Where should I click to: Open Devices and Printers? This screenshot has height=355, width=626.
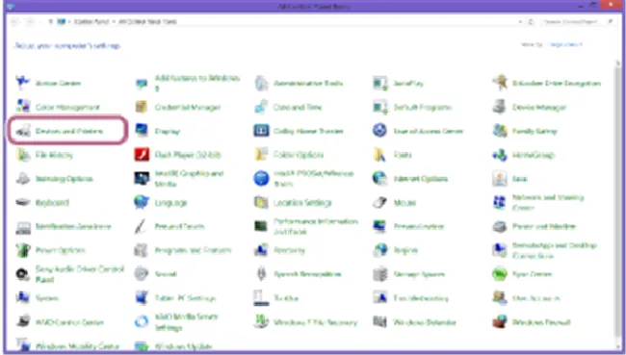(69, 131)
